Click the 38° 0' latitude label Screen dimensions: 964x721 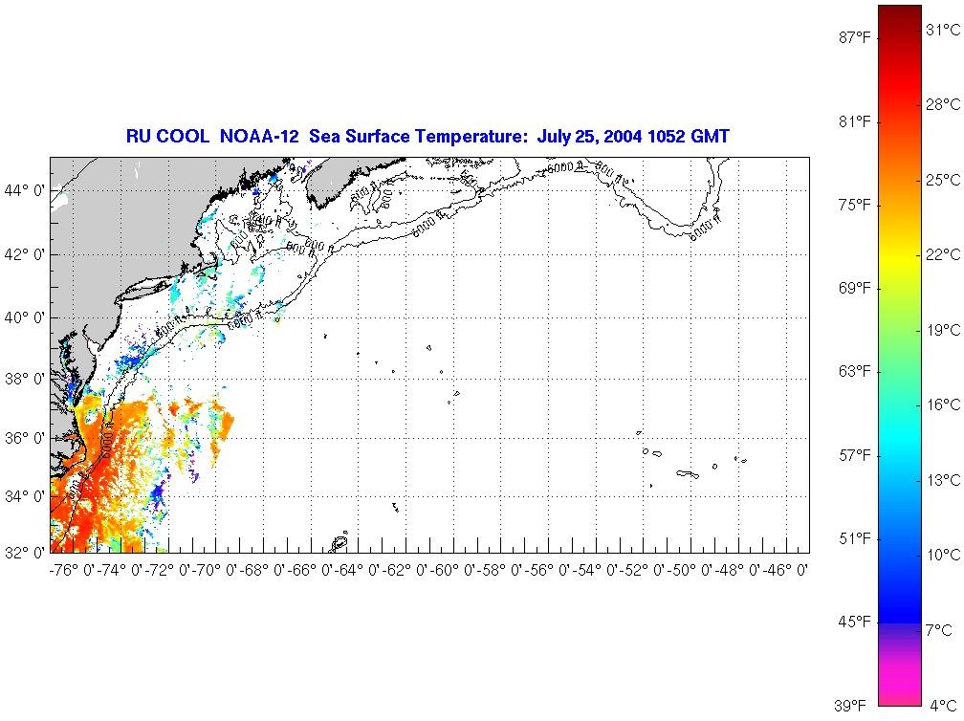(24, 379)
